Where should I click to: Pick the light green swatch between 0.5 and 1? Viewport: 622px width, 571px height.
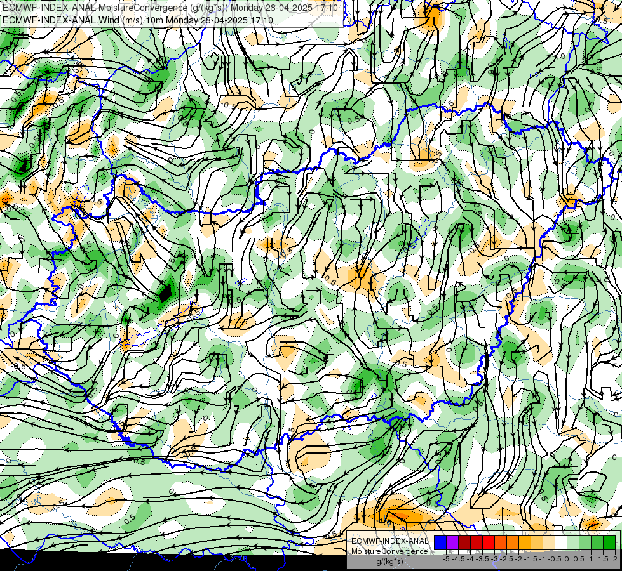585,543
